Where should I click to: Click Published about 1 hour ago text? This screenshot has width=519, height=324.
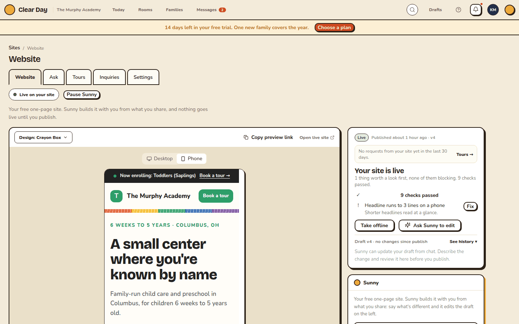click(403, 138)
